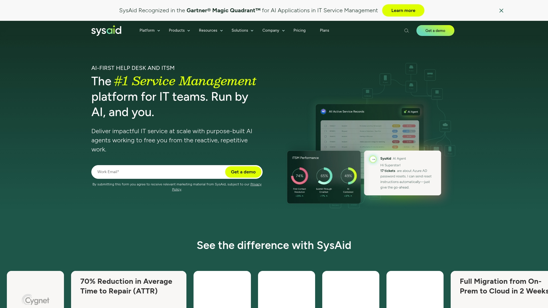
Task: Click the AC avatar beside All Active Service Records
Action: pyautogui.click(x=323, y=112)
